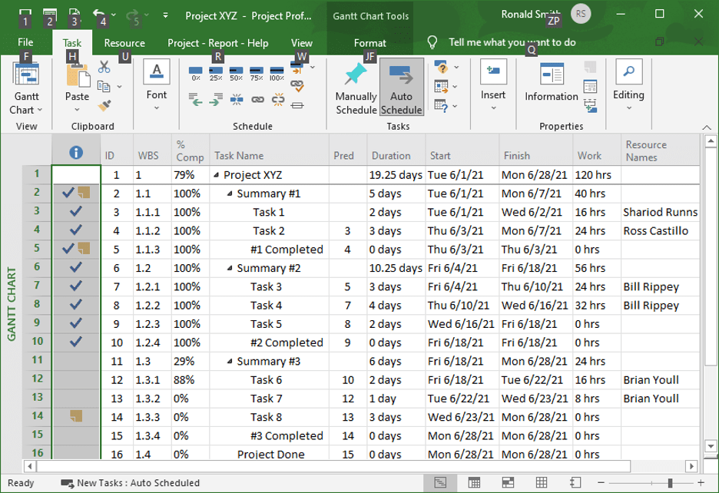Open the Gantt Chart view dropdown

(x=40, y=110)
